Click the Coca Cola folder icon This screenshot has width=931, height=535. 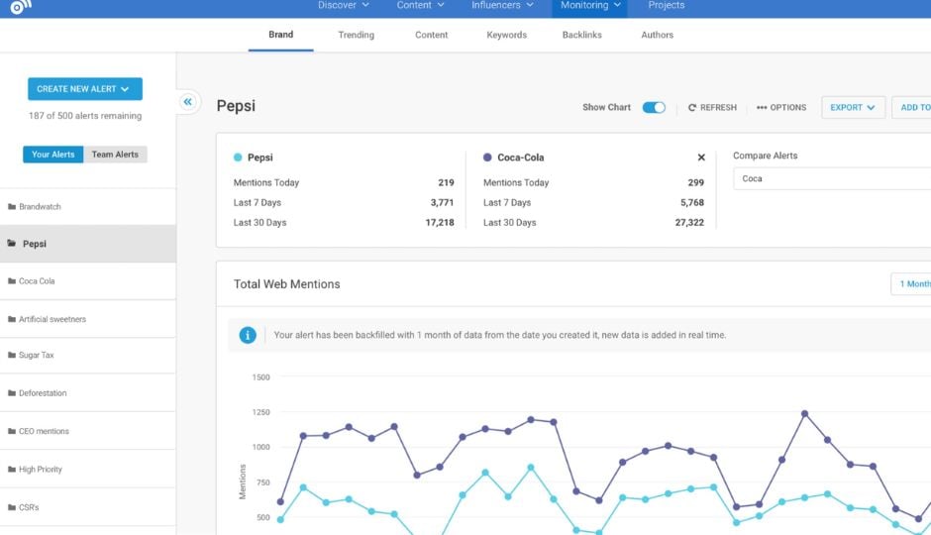(x=12, y=280)
